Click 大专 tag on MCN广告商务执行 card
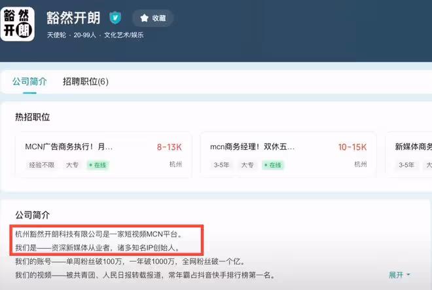 (x=72, y=165)
